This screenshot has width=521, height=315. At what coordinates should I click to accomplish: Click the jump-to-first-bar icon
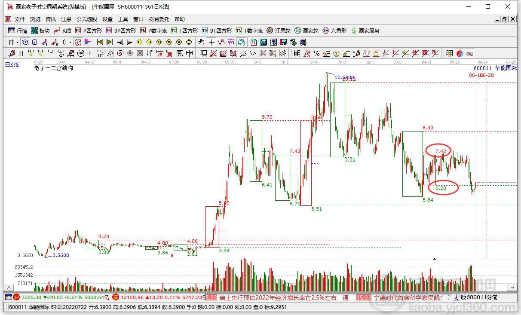pyautogui.click(x=100, y=42)
